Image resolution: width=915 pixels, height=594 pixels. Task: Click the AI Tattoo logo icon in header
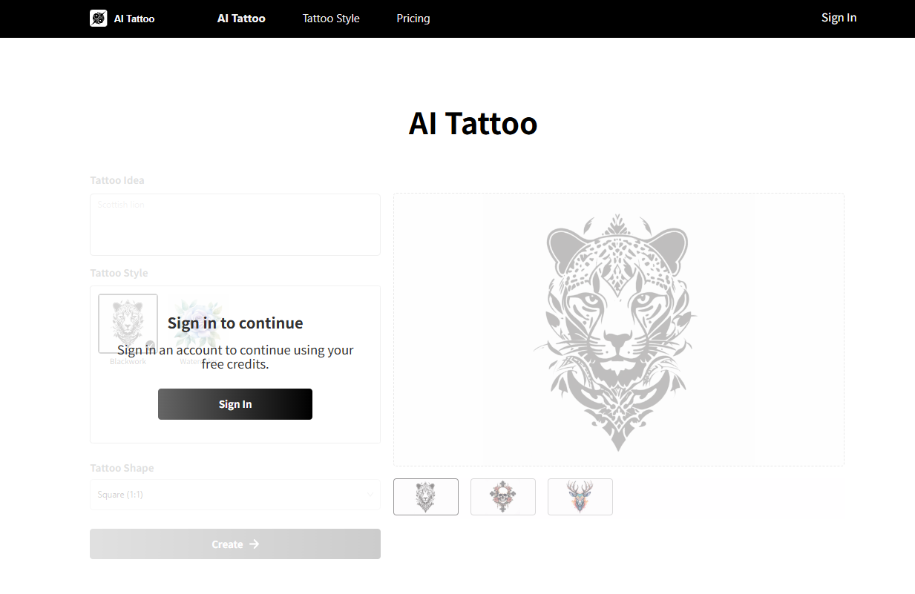tap(99, 19)
